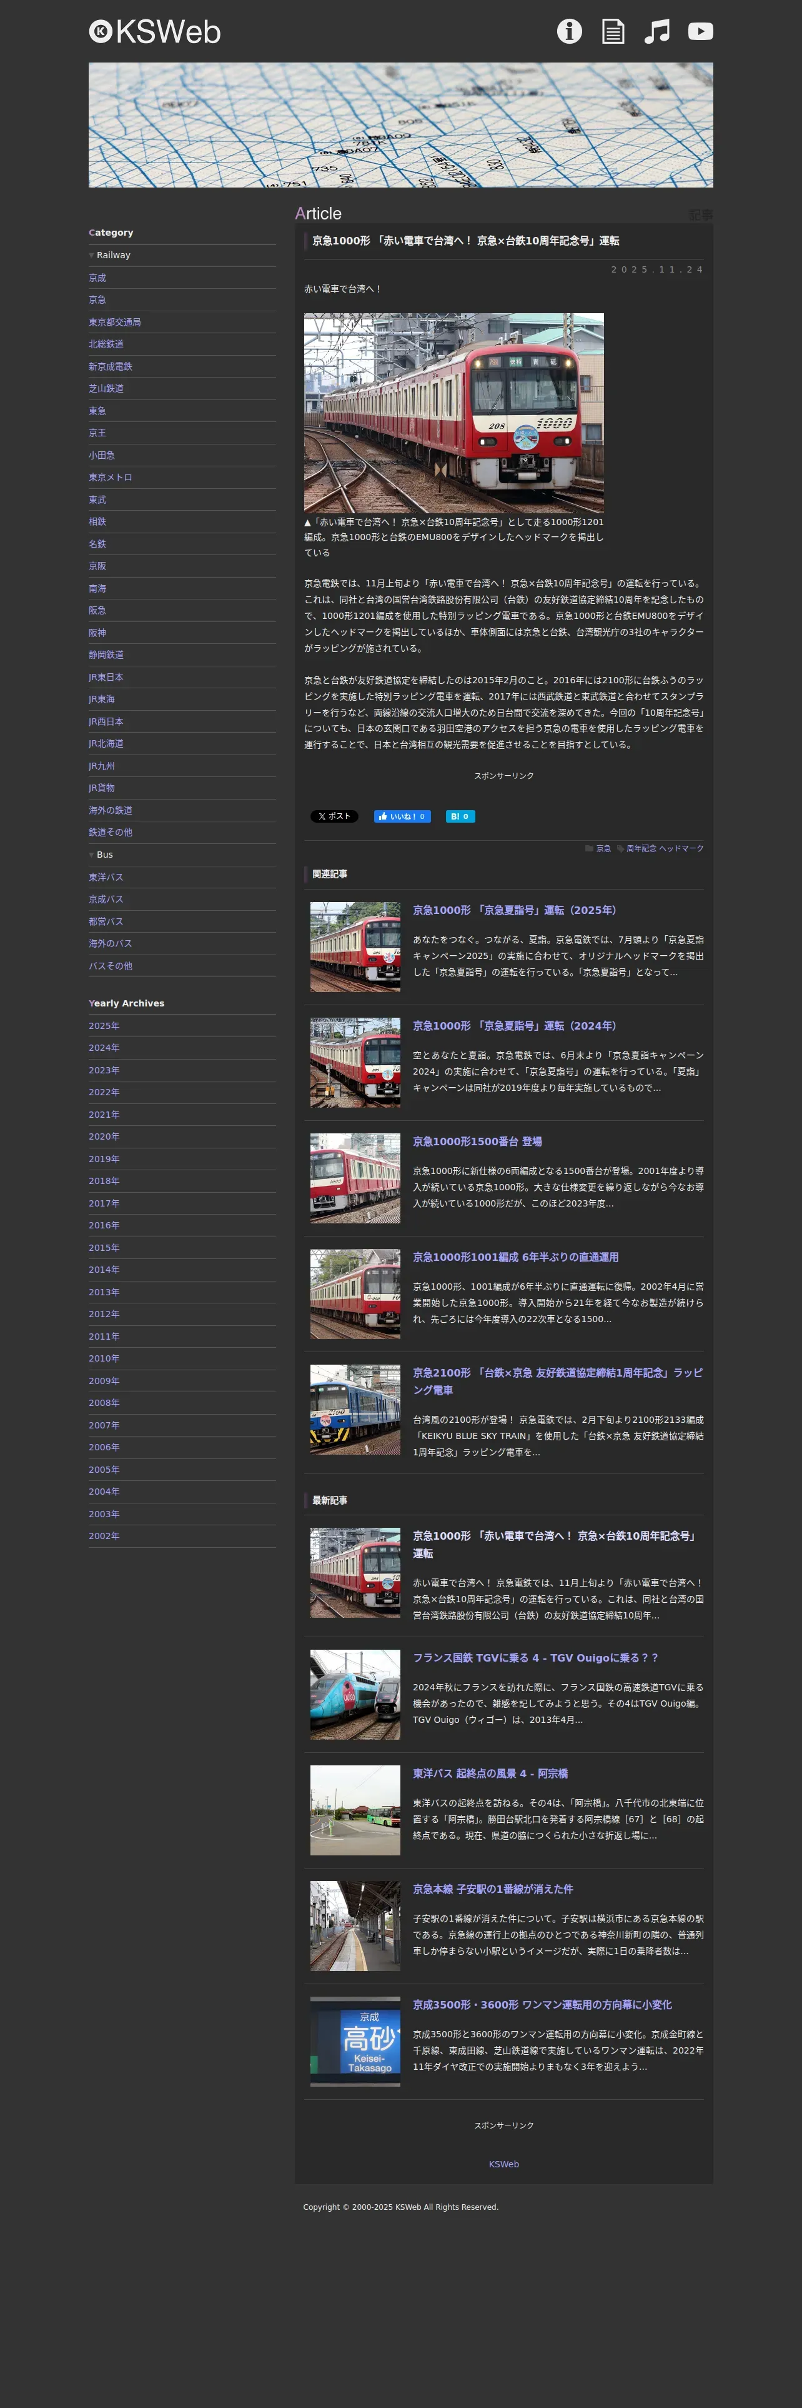The width and height of the screenshot is (802, 2408).
Task: Open thumbnail for TGV Ouigo article
Action: click(x=355, y=1695)
